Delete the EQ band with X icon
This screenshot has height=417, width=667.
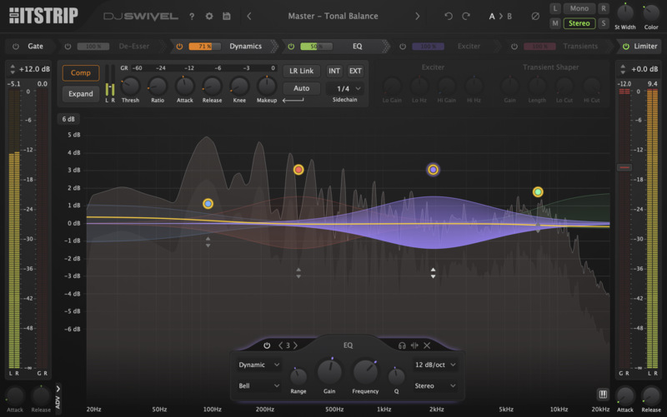(x=427, y=345)
